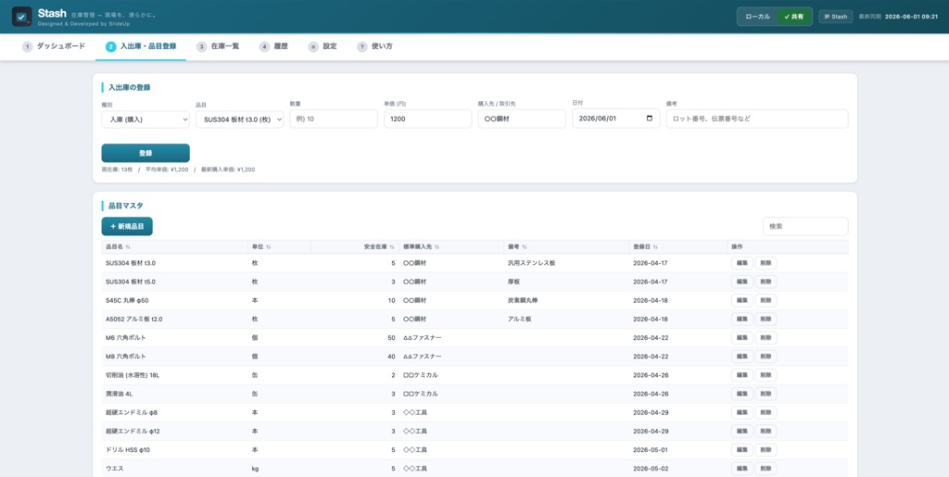This screenshot has width=949, height=477.
Task: Open the 品目 dropdown showing SUS304 板材 t3.0
Action: (x=240, y=119)
